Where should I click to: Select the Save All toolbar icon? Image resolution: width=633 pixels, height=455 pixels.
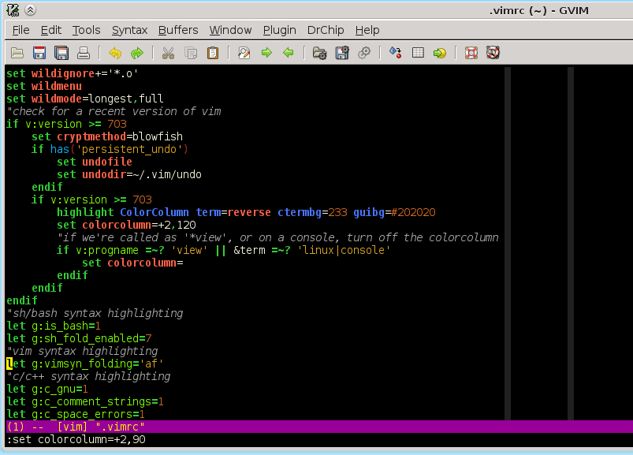click(60, 53)
